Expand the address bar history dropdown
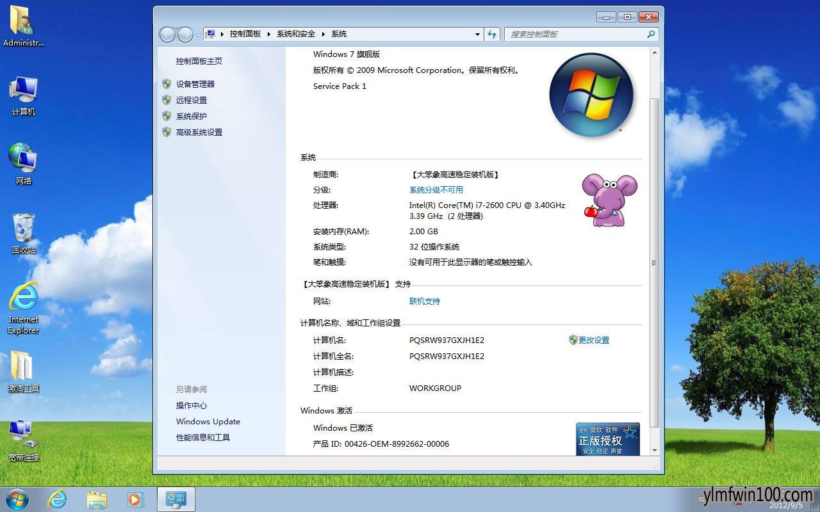Image resolution: width=820 pixels, height=512 pixels. [477, 34]
